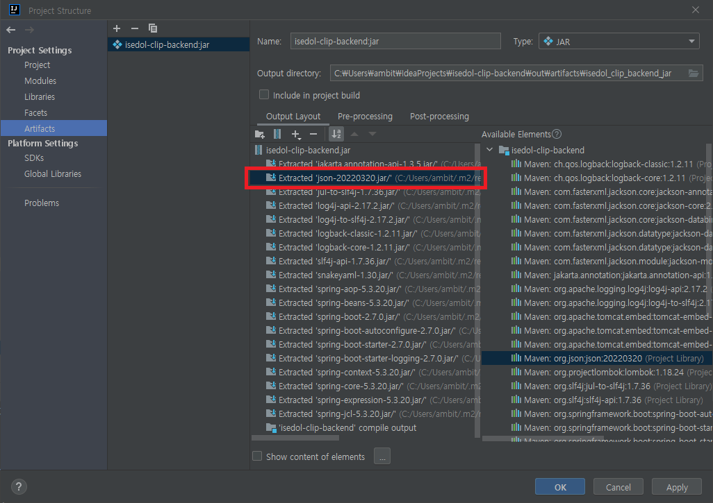Open Modules settings section
Viewport: 713px width, 503px height.
(40, 80)
